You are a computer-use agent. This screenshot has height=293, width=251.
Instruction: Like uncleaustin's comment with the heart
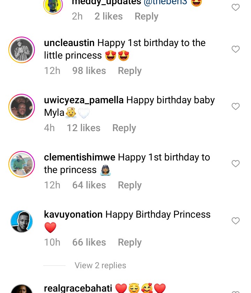pos(236,49)
